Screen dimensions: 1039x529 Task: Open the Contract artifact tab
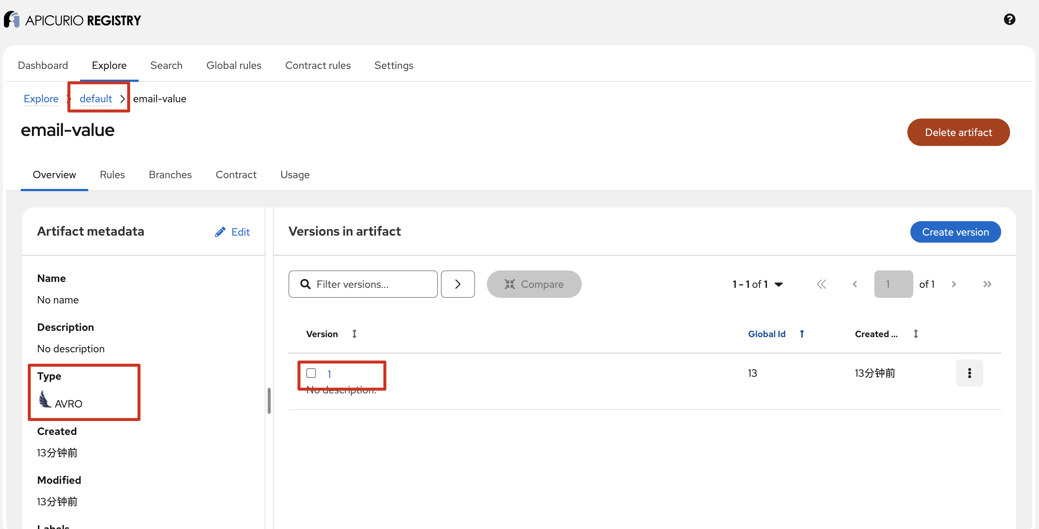236,175
